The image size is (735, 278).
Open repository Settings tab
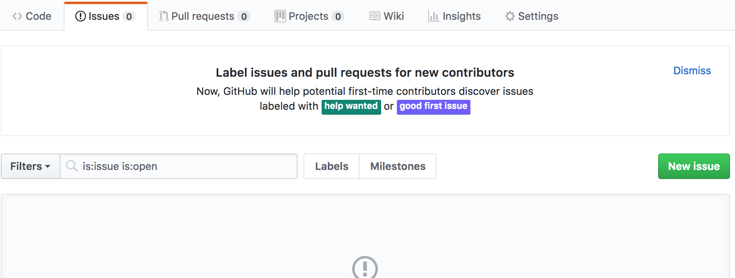pyautogui.click(x=531, y=16)
